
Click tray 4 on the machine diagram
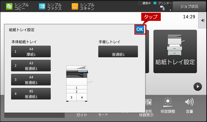click(x=82, y=97)
